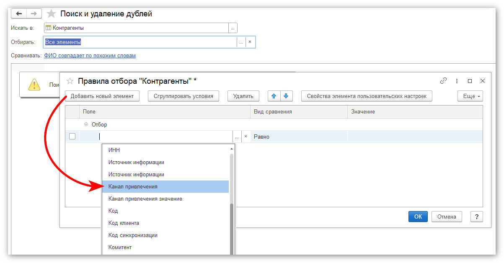Screen dimensions: 504x263
Task: Cancel the dialog with "Отмена"
Action: (x=447, y=217)
